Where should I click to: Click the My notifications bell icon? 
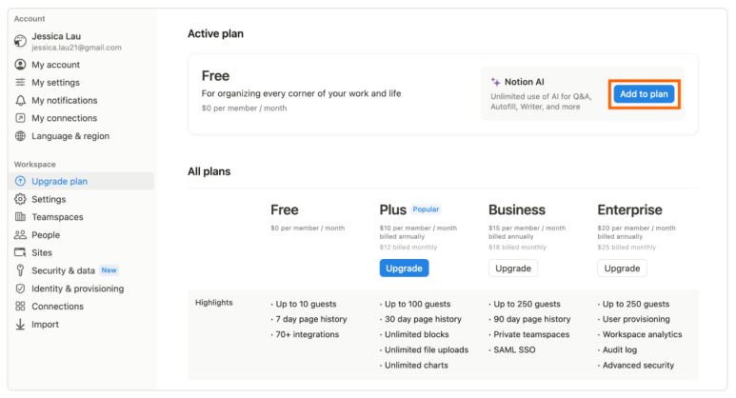[20, 100]
